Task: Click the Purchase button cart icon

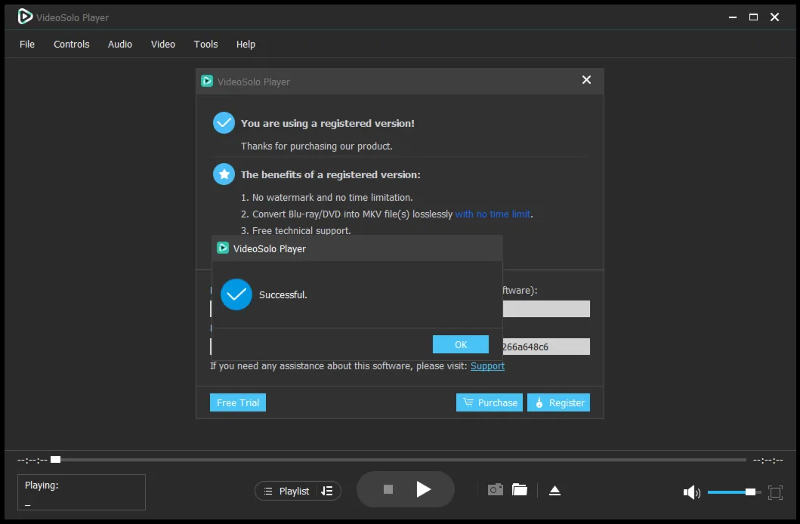Action: click(468, 402)
